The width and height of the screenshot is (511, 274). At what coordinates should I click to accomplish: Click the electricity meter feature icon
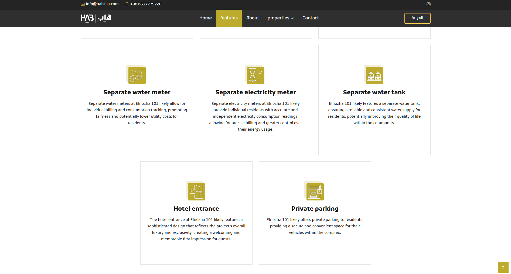[255, 75]
